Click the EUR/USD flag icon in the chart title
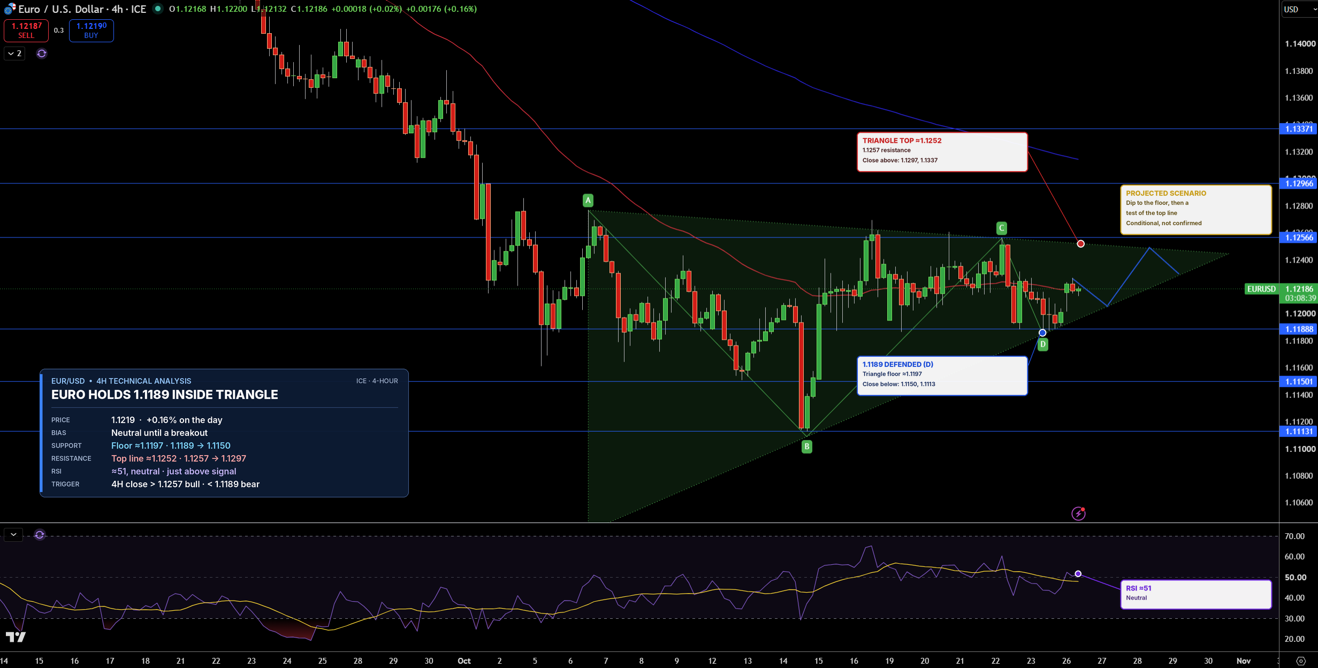 10,9
